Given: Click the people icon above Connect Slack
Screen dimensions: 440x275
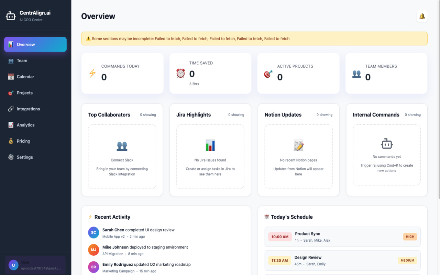Looking at the screenshot, I should (x=122, y=146).
